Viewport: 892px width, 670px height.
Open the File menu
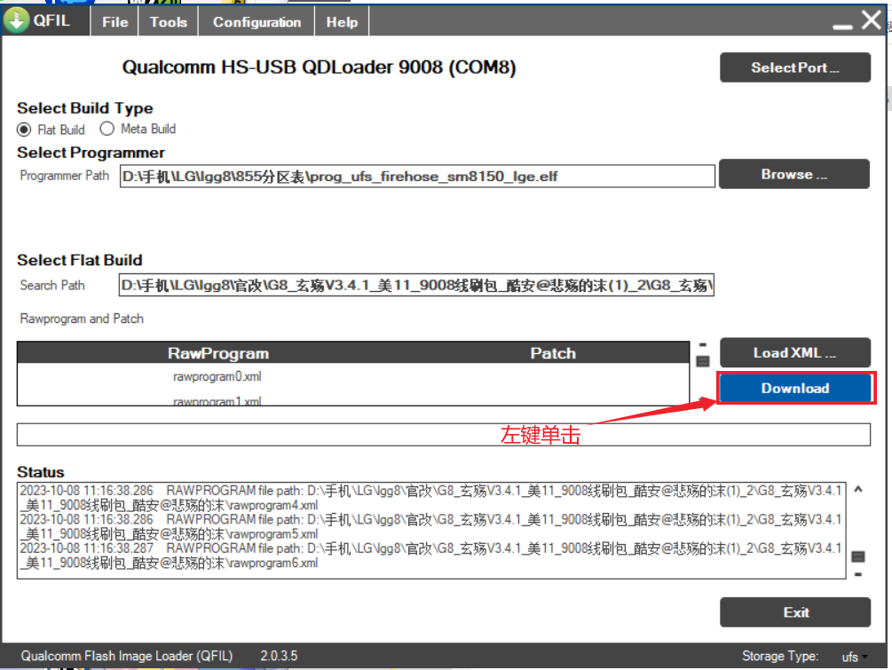tap(115, 22)
